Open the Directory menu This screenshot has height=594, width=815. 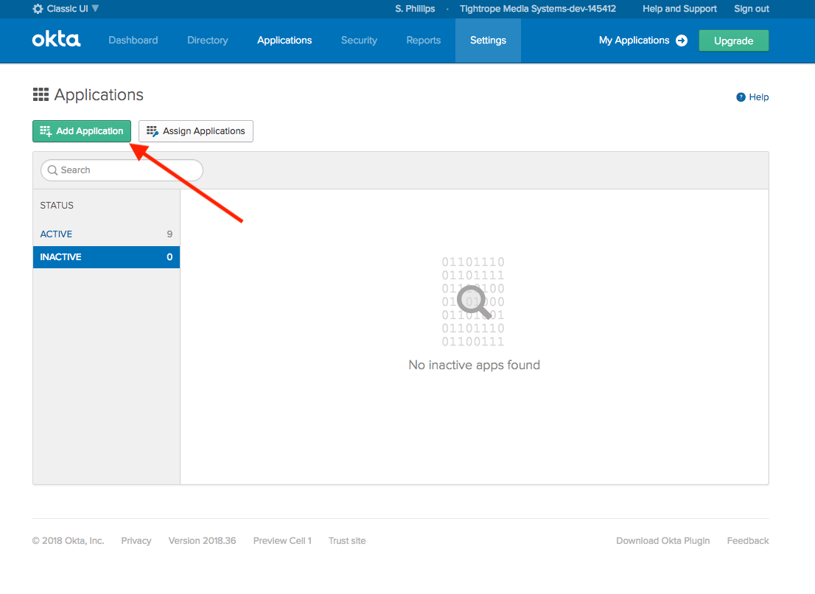pos(208,41)
